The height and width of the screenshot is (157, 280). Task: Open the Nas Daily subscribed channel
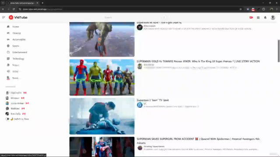16,114
